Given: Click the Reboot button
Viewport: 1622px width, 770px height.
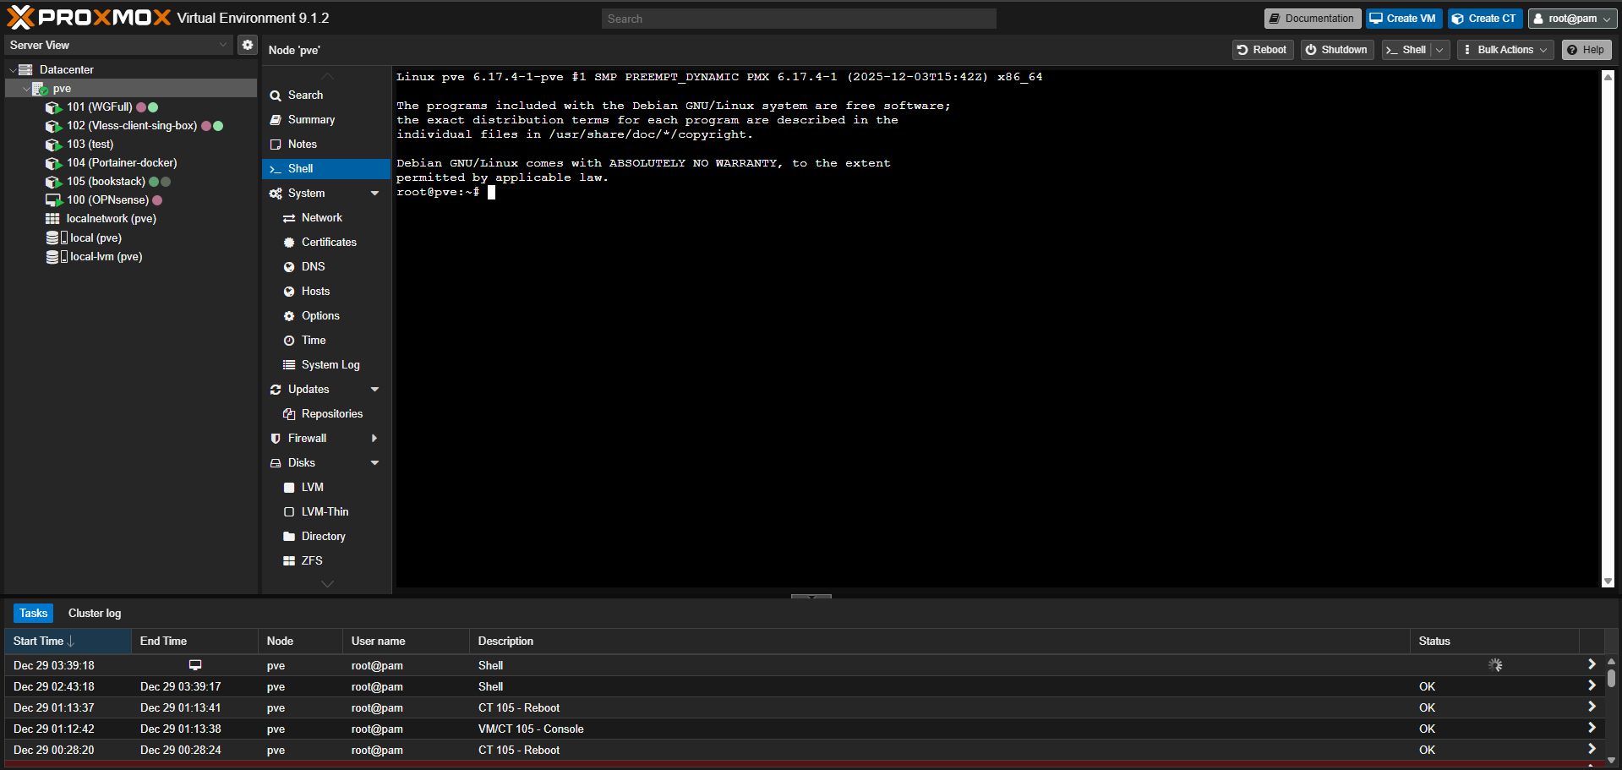Looking at the screenshot, I should [x=1263, y=50].
